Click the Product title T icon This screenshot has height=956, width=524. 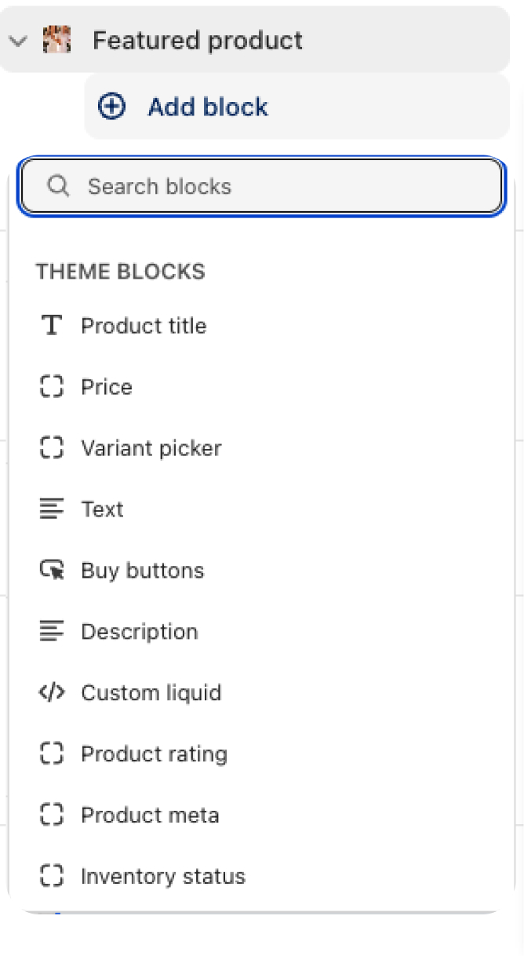(52, 326)
